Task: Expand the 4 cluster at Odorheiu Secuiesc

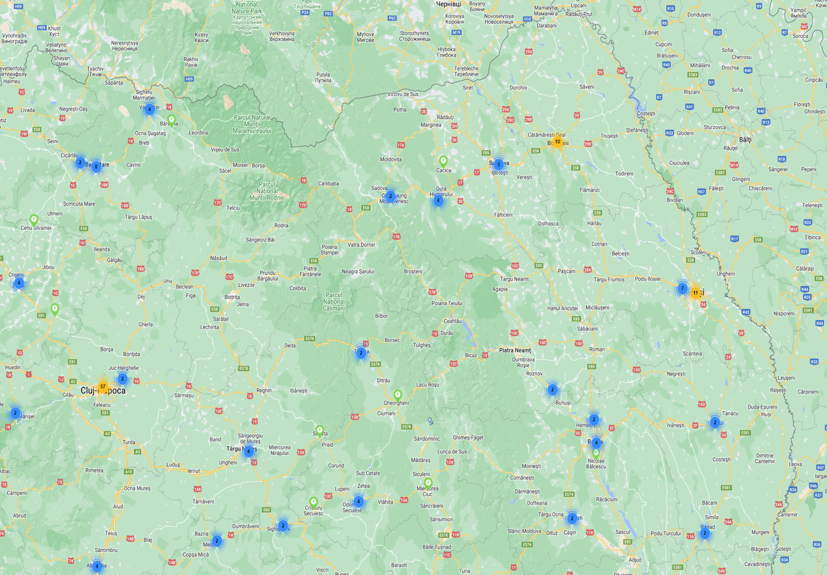Action: pyautogui.click(x=358, y=501)
